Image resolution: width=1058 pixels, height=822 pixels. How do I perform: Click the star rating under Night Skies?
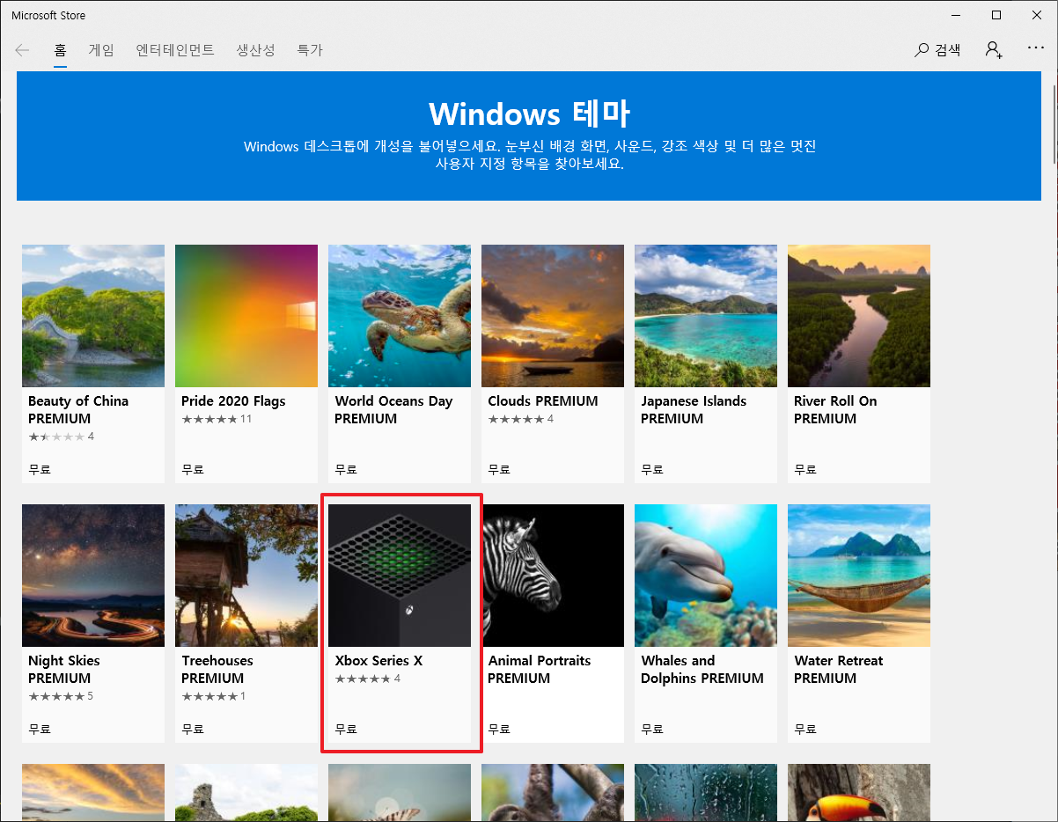[57, 696]
